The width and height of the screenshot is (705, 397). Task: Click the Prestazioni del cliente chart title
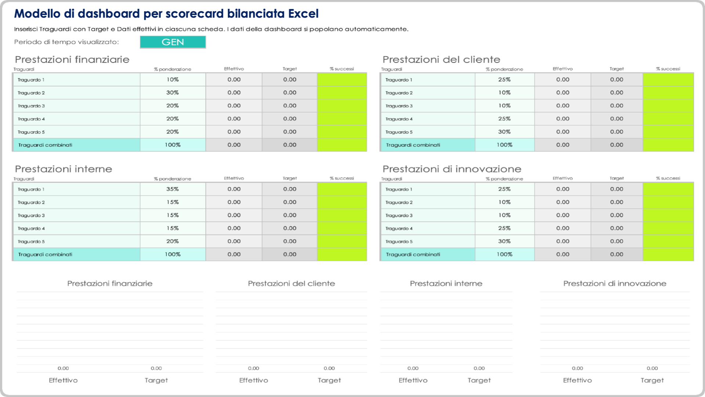coord(291,283)
